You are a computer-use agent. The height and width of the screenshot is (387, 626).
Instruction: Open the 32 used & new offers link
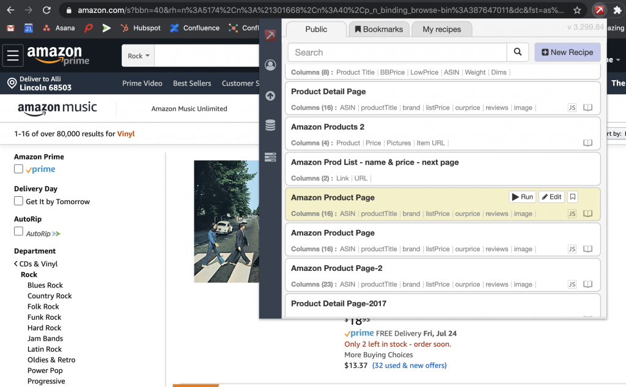409,365
